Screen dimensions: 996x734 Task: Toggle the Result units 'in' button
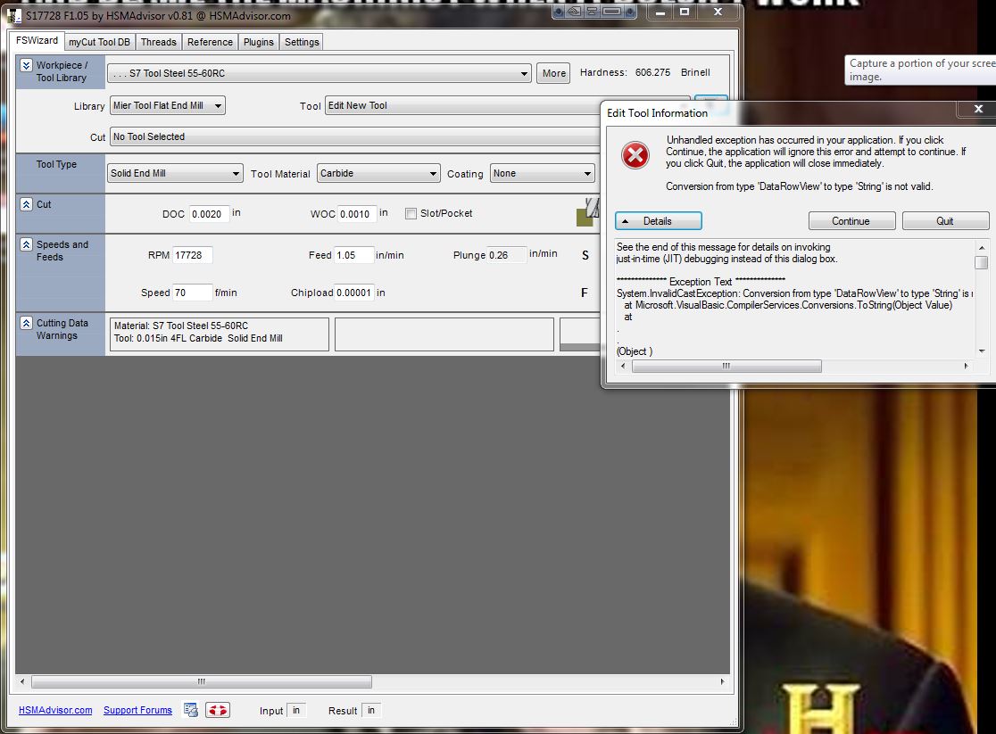click(x=370, y=711)
